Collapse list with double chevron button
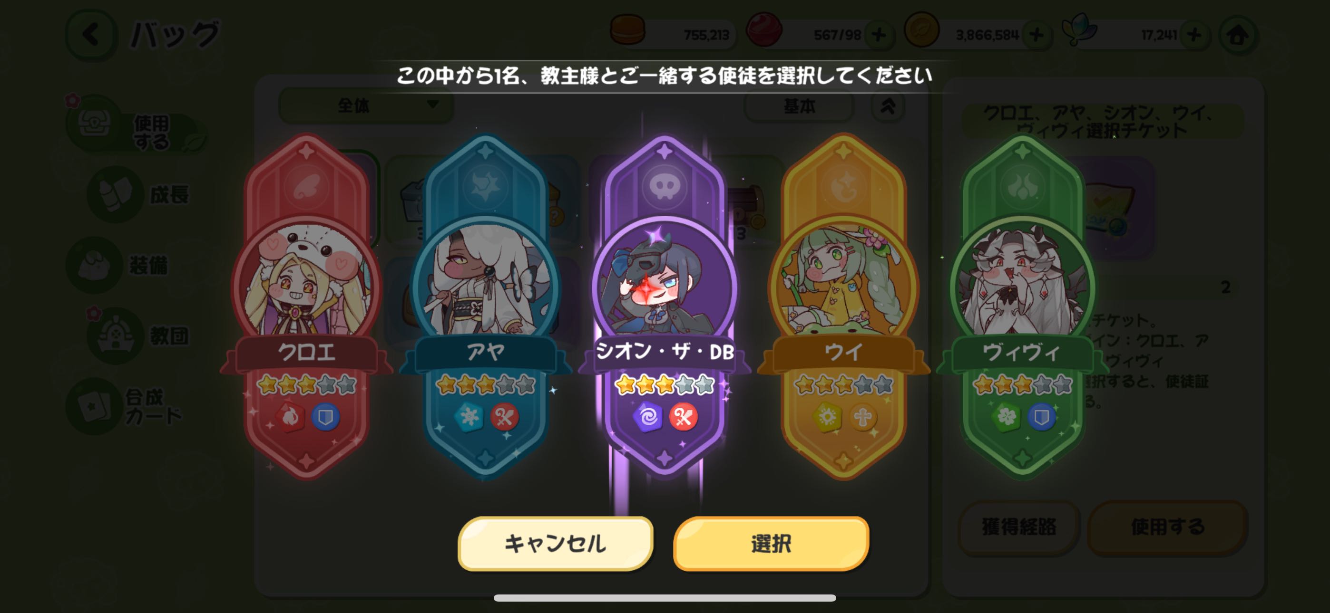Image resolution: width=1330 pixels, height=613 pixels. click(x=888, y=106)
